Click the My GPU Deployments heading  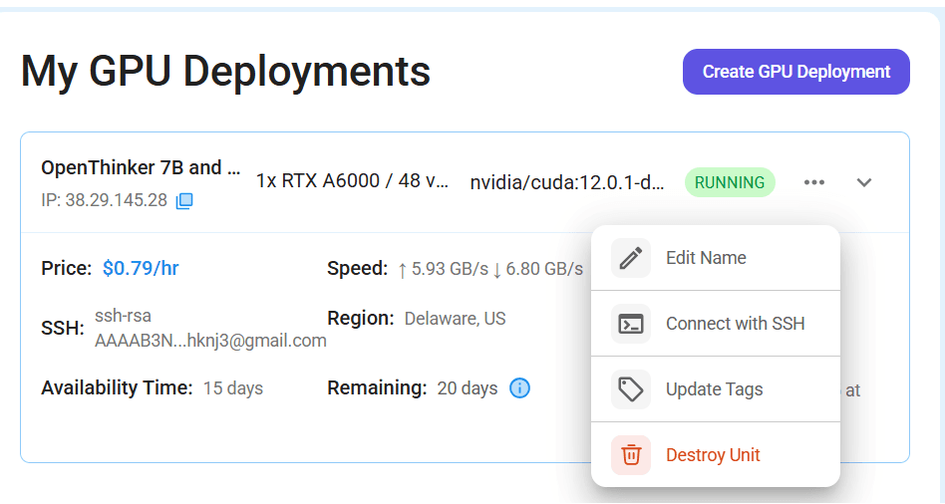[225, 72]
